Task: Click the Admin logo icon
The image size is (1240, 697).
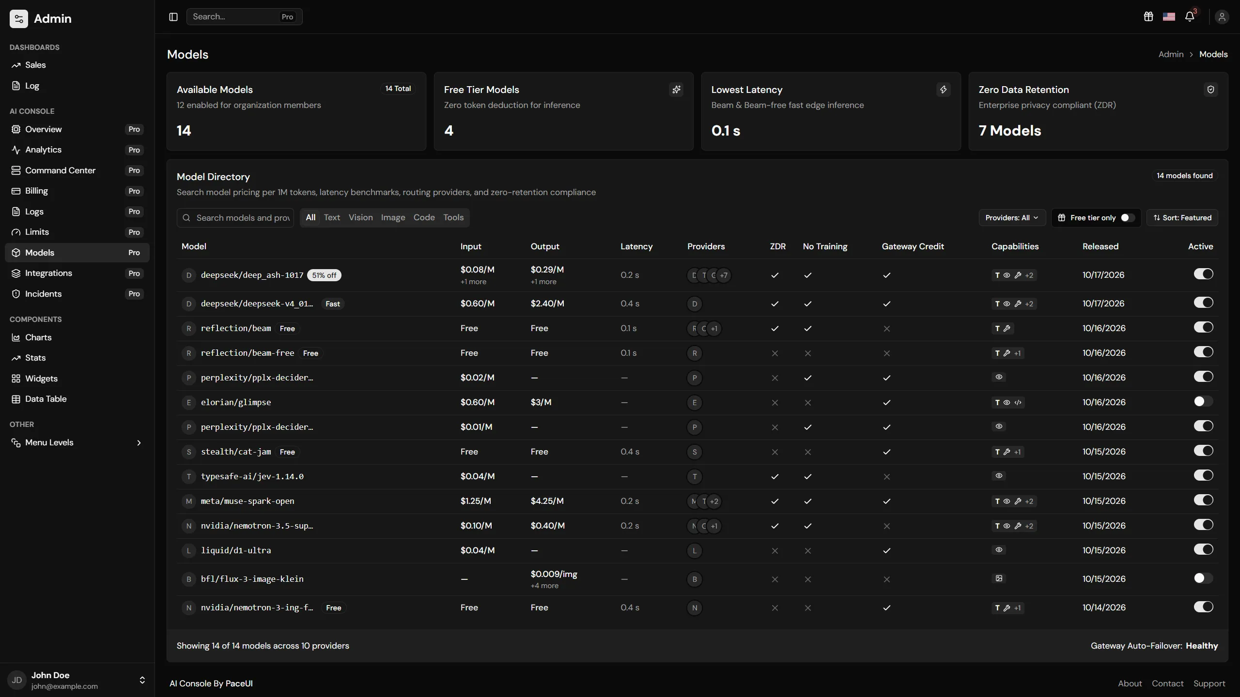Action: pos(19,19)
